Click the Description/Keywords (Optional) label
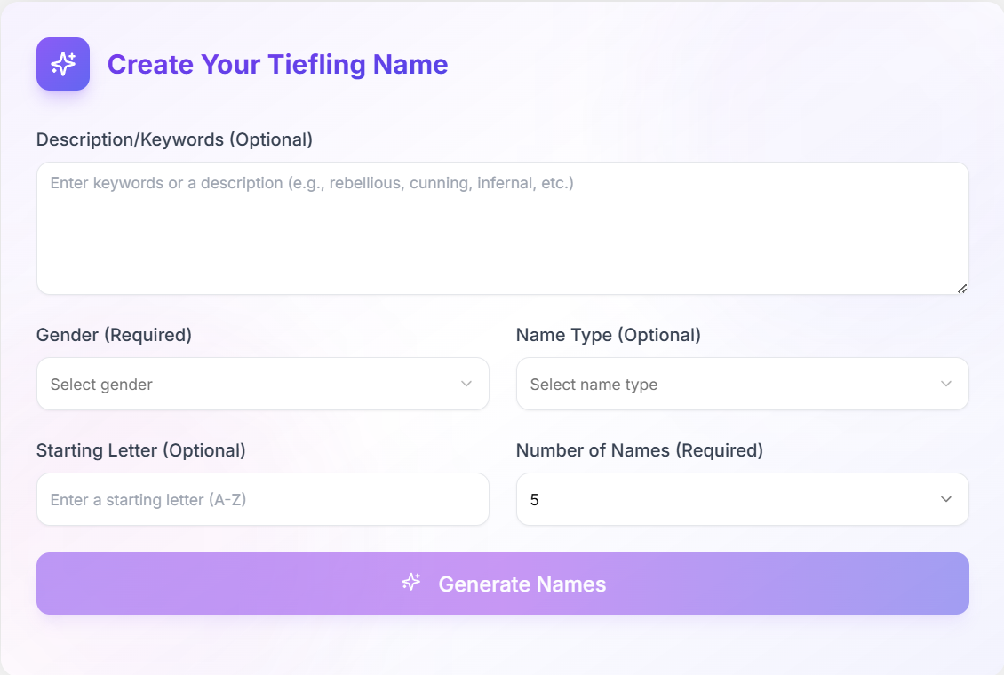The width and height of the screenshot is (1004, 675). pyautogui.click(x=174, y=139)
